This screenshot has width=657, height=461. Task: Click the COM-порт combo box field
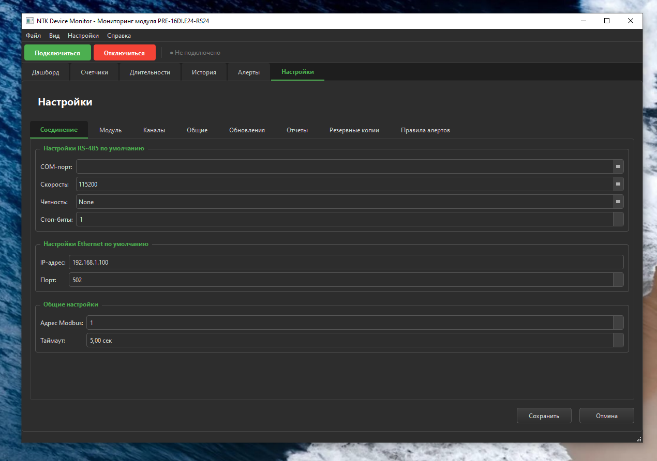click(x=350, y=166)
